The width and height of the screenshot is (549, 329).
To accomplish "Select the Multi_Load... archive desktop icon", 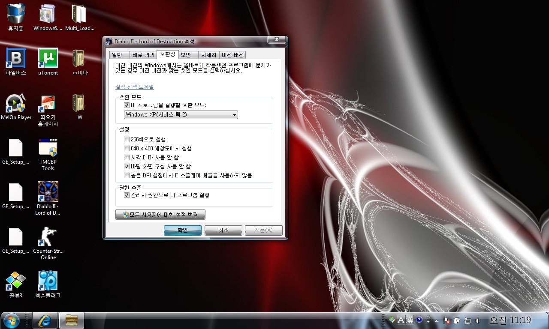I will tap(79, 17).
